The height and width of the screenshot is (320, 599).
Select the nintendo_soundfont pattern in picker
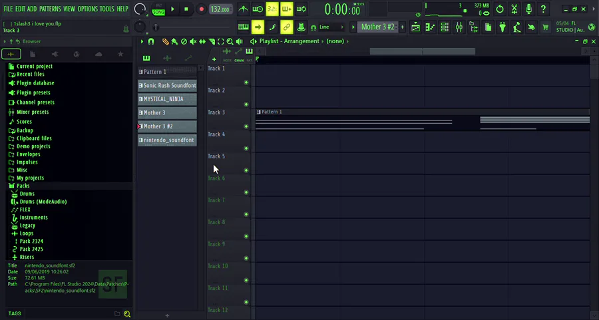tap(167, 140)
